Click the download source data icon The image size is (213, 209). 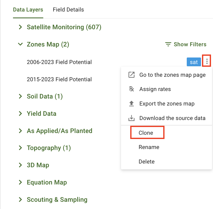pyautogui.click(x=131, y=118)
